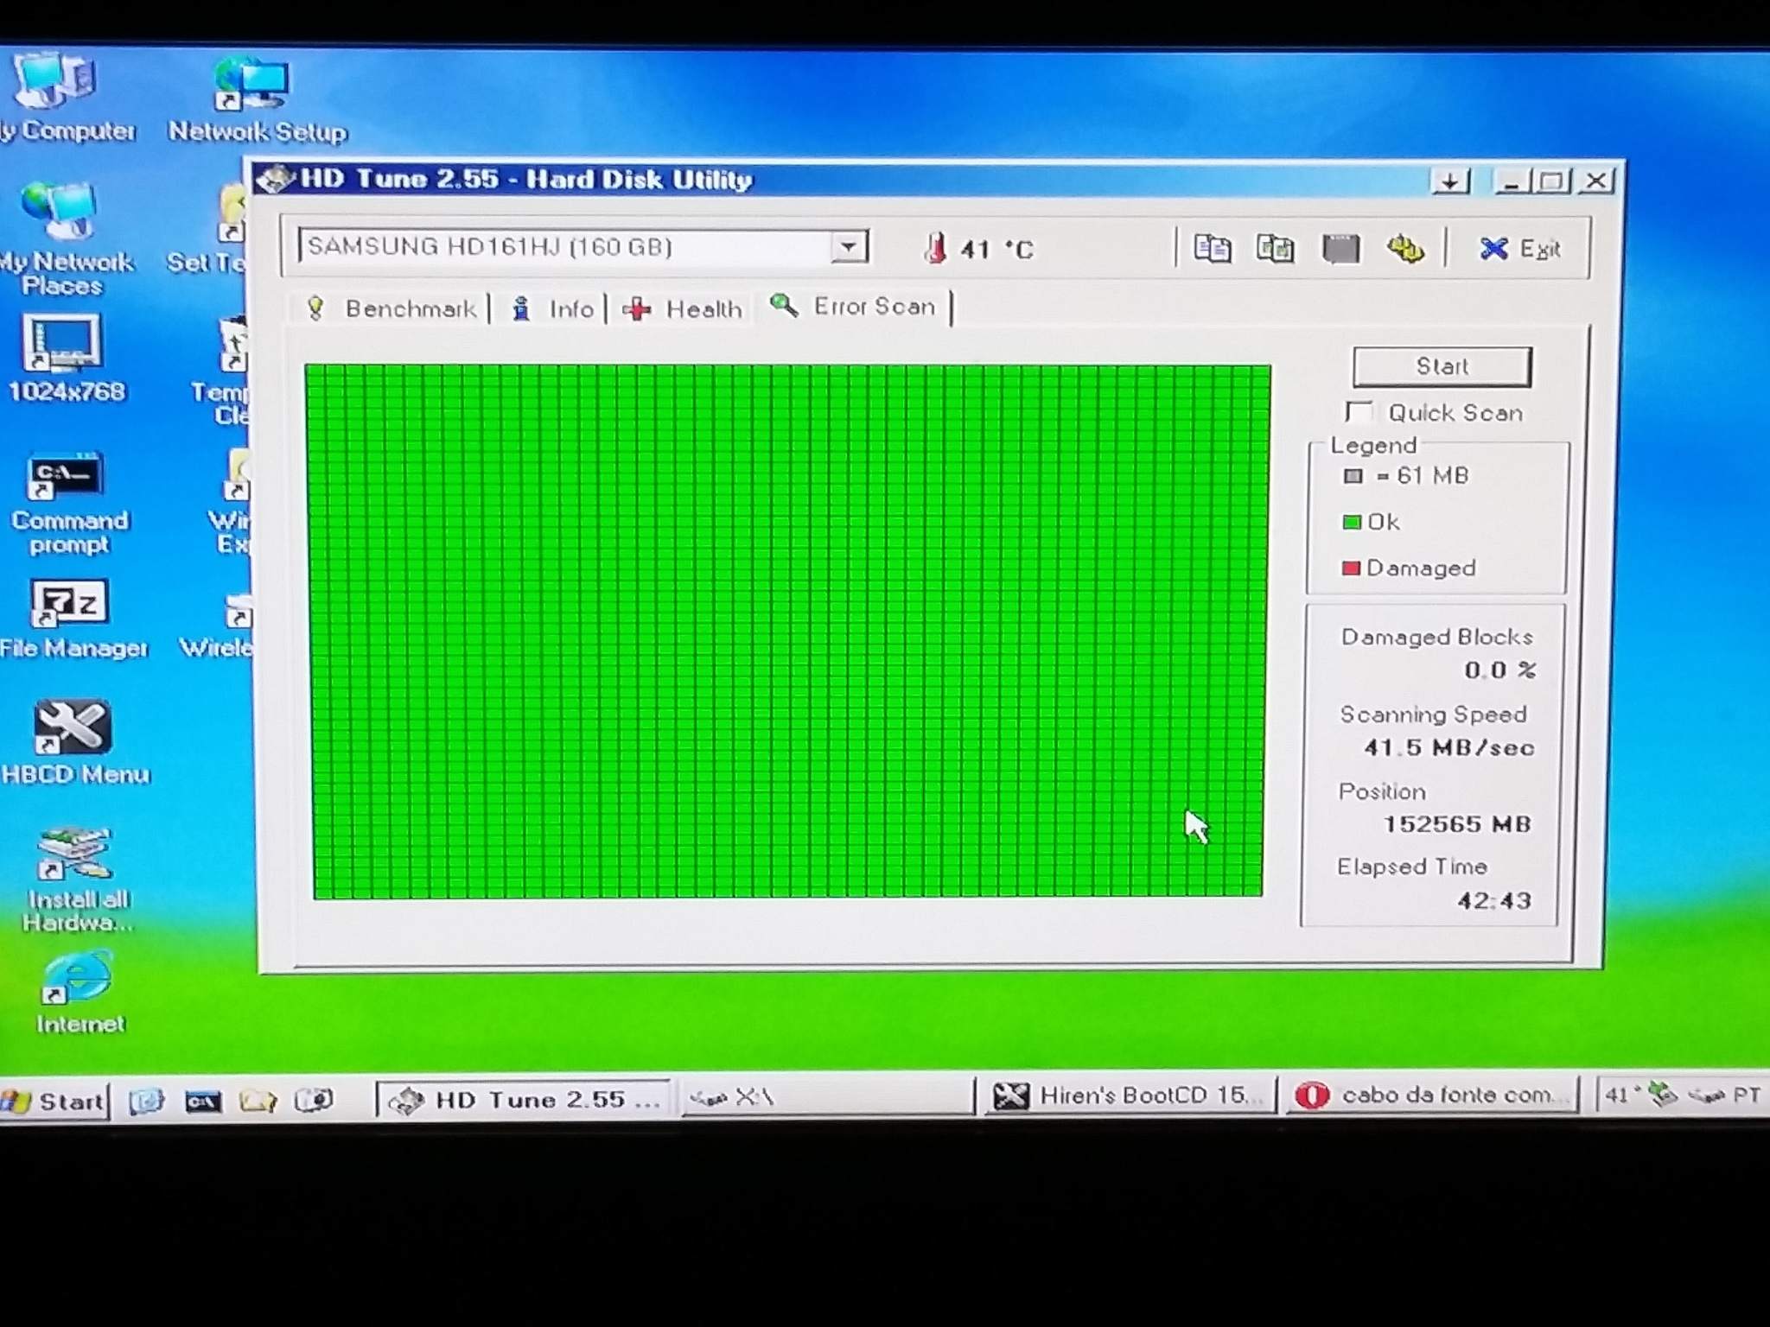Open the SAMSUNG HD161HJ drive dropdown
This screenshot has width=1770, height=1327.
850,247
